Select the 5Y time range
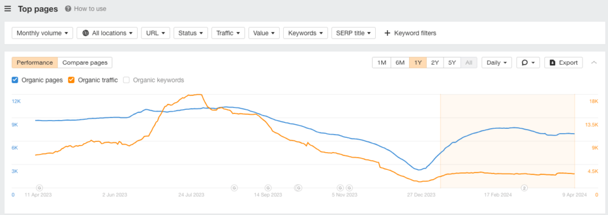This screenshot has height=215, width=608. click(452, 62)
